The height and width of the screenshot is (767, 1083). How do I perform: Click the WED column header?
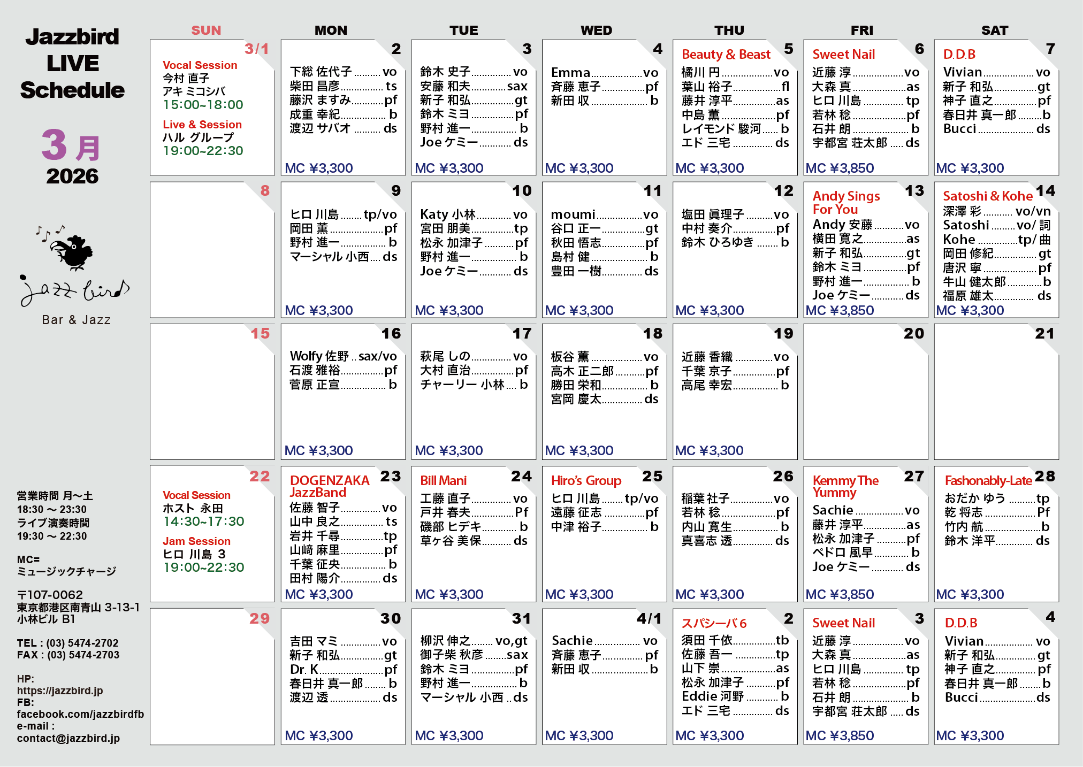[596, 30]
